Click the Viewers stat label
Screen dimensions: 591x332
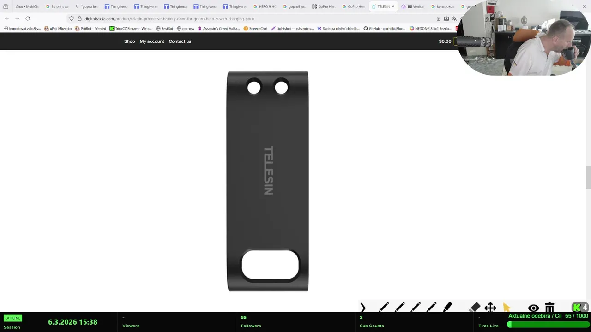click(x=131, y=326)
